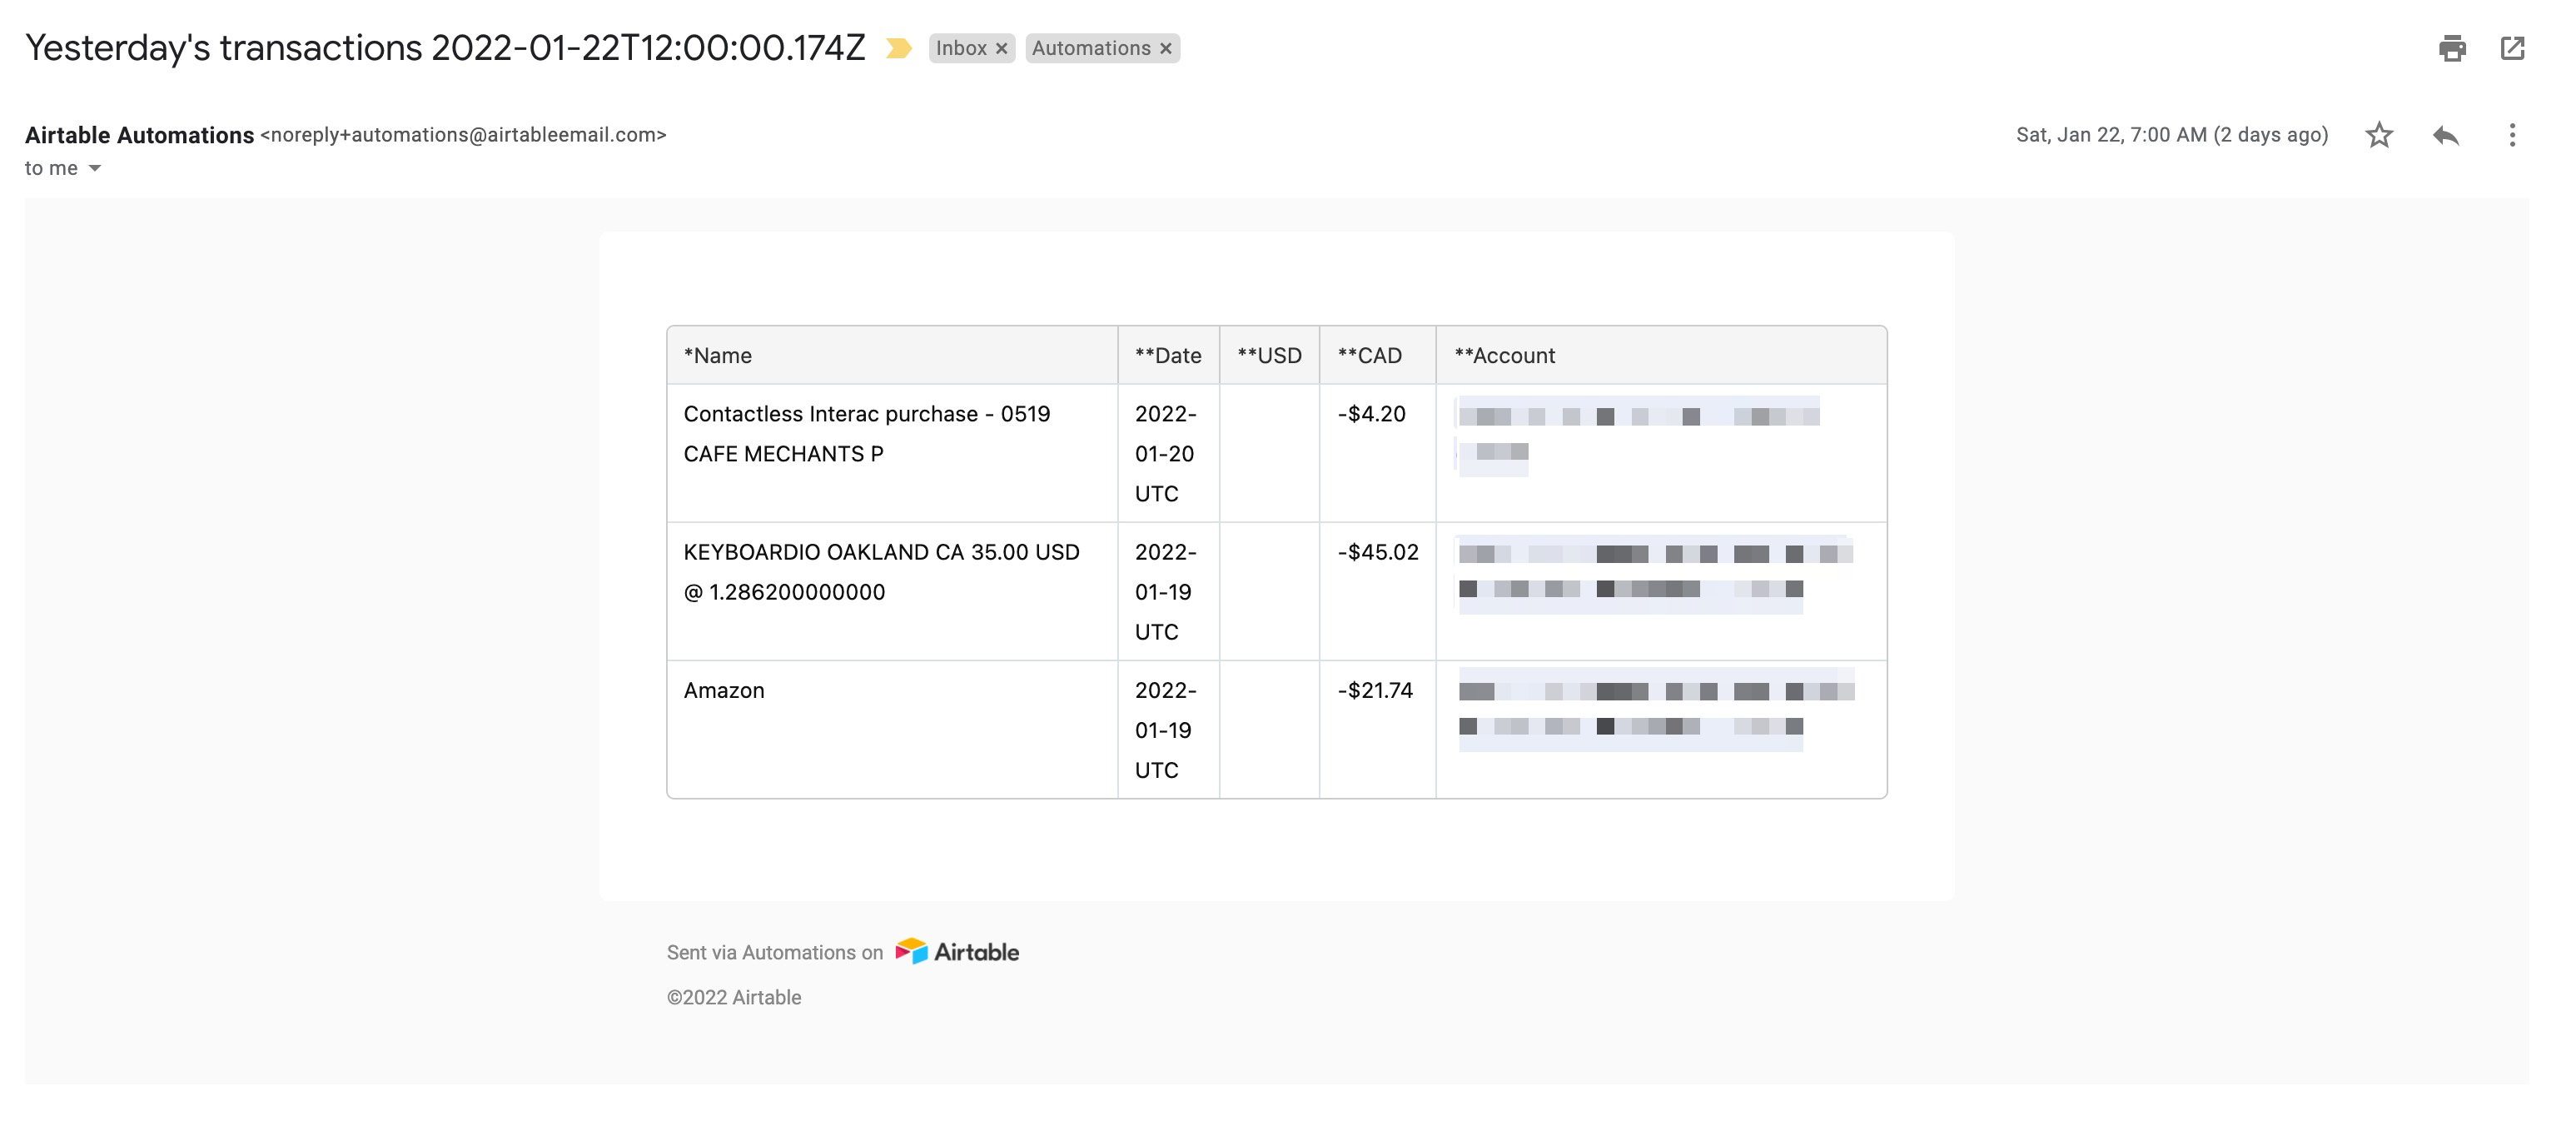Click the Airtable Automations sender name
2576x1126 pixels.
click(139, 135)
